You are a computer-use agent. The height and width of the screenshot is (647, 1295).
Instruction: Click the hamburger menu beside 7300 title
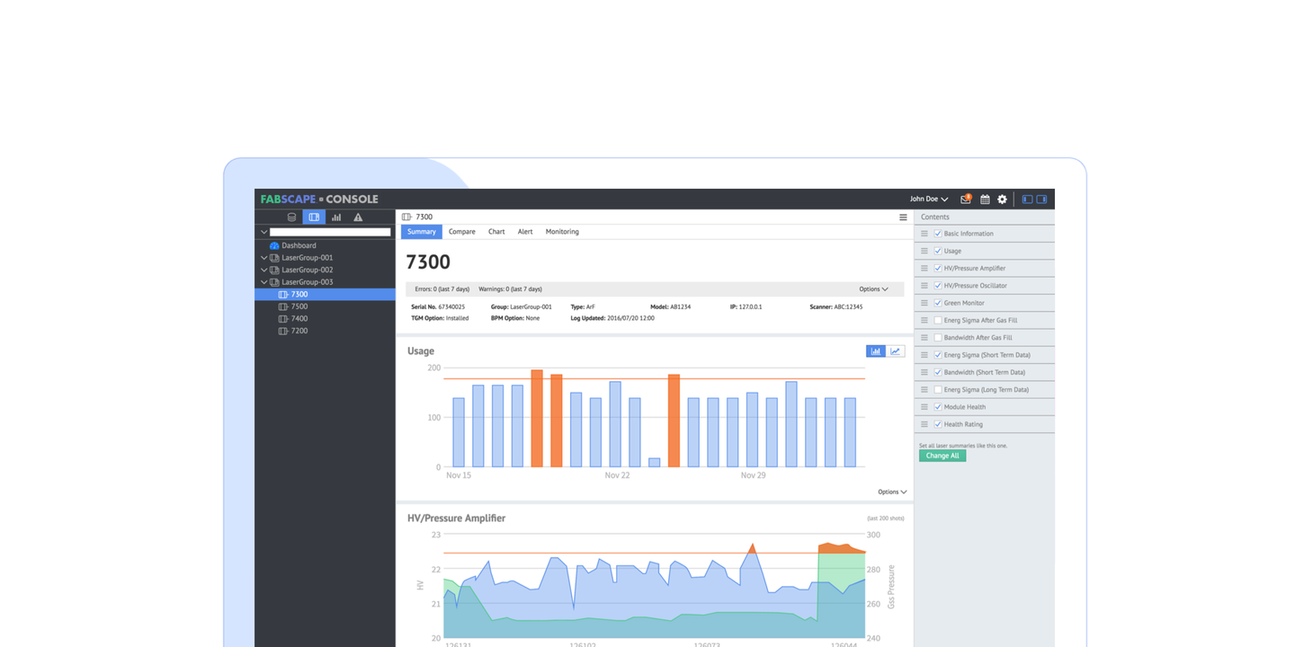[903, 217]
